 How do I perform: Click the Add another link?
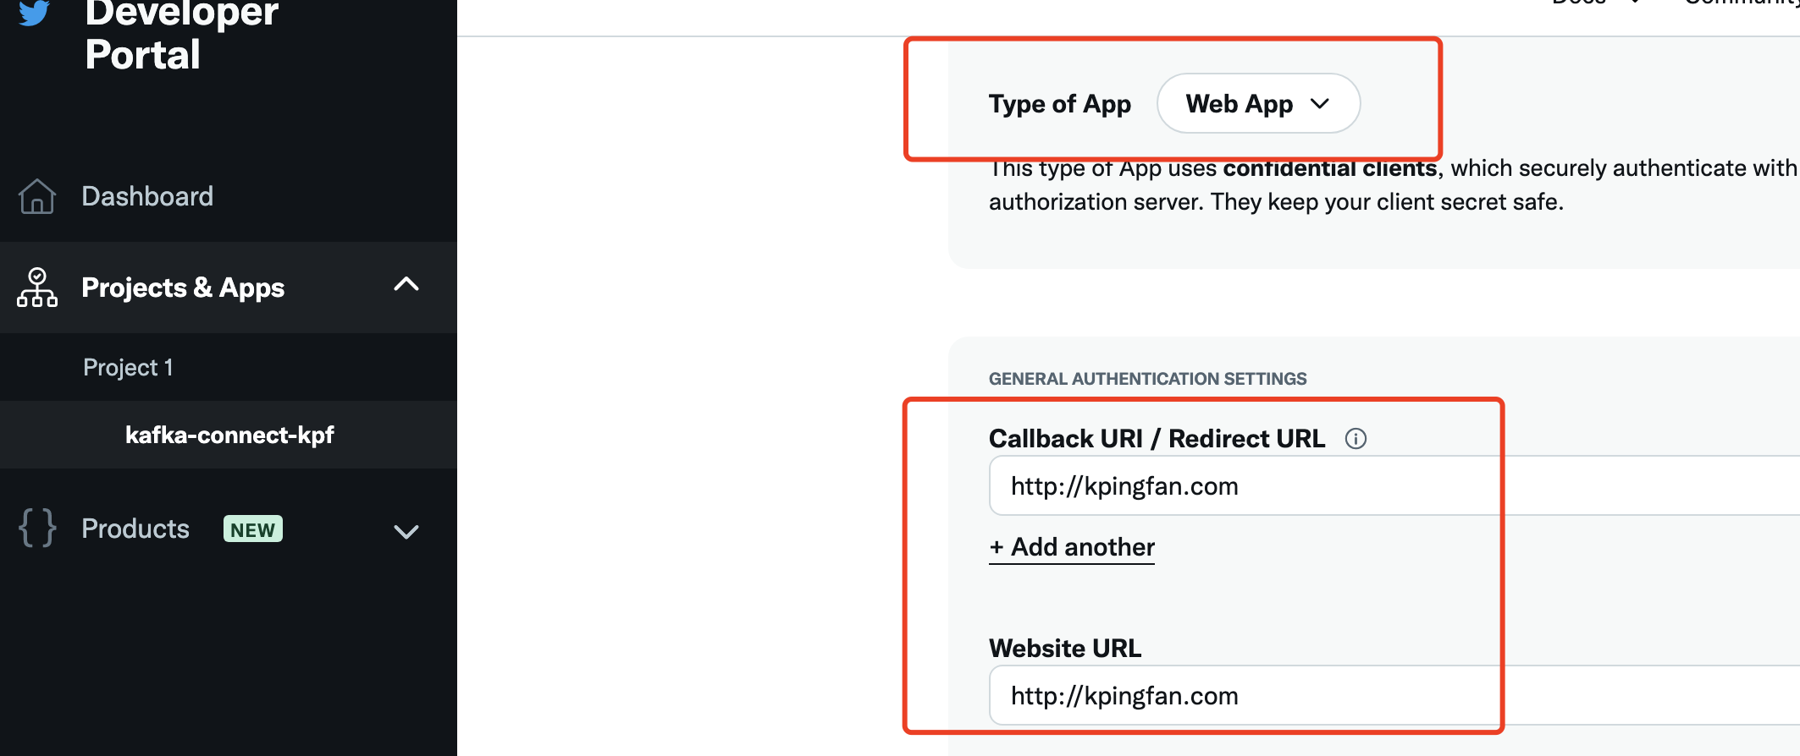tap(1072, 547)
